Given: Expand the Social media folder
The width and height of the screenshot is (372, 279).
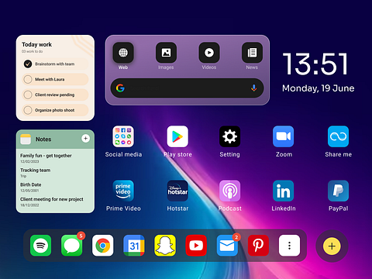Looking at the screenshot, I should click(123, 136).
